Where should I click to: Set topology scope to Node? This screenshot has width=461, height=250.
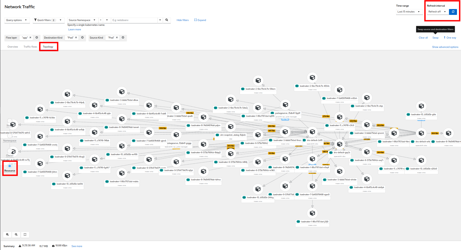(10, 121)
